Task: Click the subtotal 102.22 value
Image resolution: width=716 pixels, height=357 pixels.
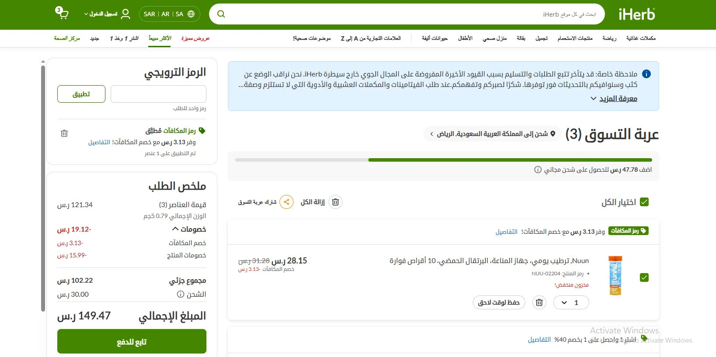Action: [x=75, y=281]
